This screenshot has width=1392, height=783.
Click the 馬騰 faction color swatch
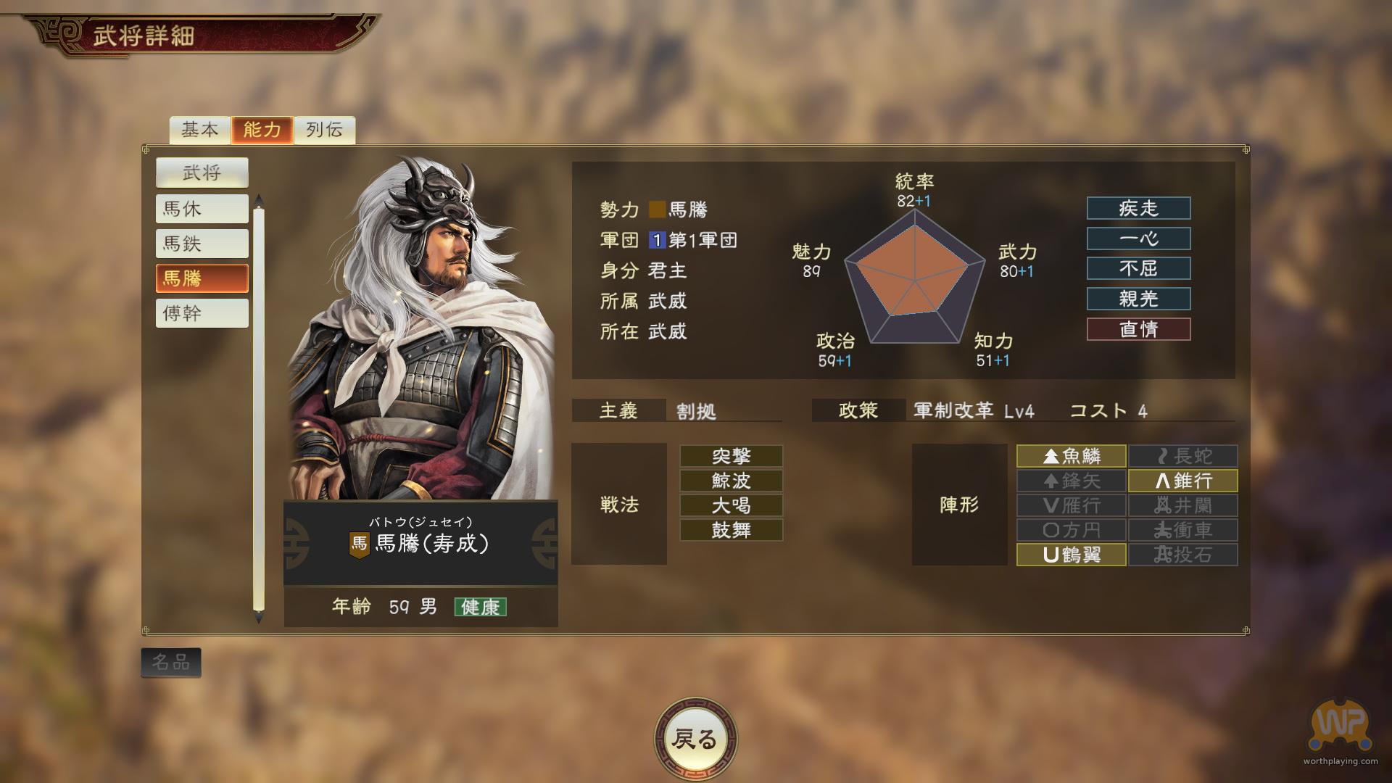tap(657, 210)
